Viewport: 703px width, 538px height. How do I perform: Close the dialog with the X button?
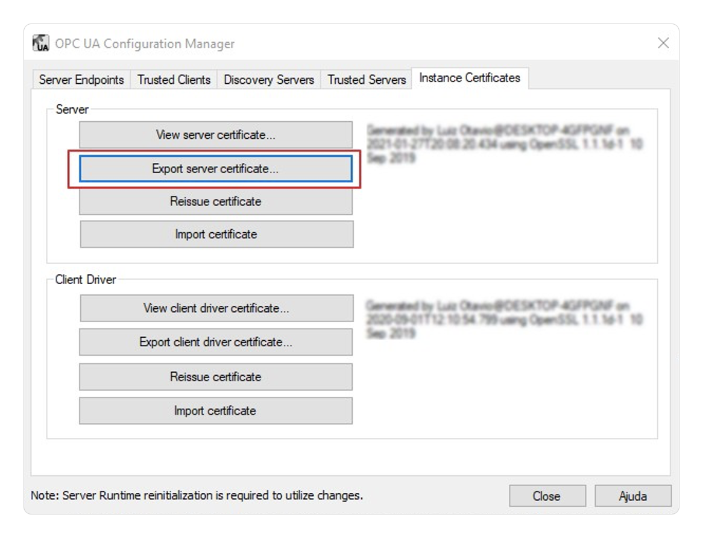click(663, 43)
